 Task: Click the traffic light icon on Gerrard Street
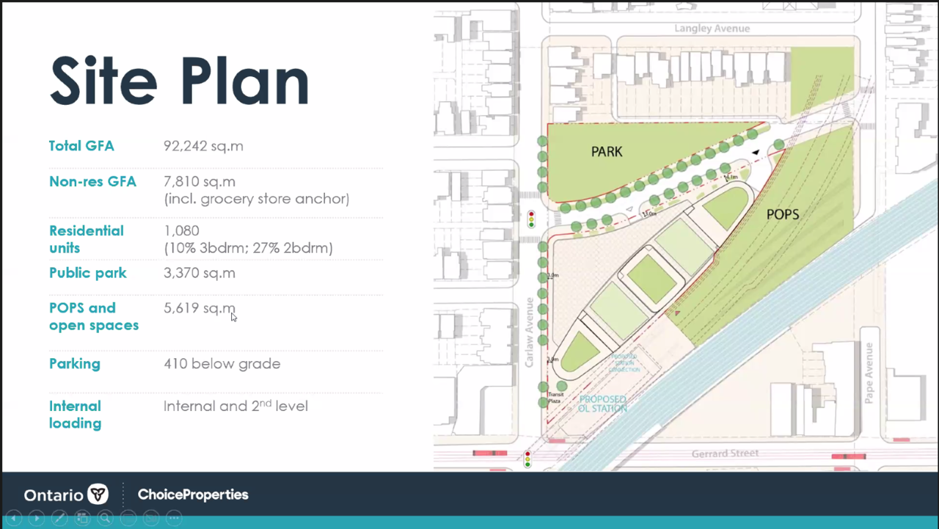527,460
